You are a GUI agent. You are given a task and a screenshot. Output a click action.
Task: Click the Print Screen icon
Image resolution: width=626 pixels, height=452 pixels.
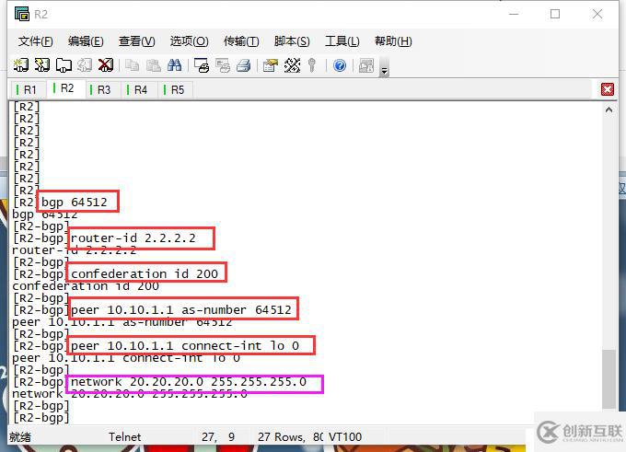point(202,65)
